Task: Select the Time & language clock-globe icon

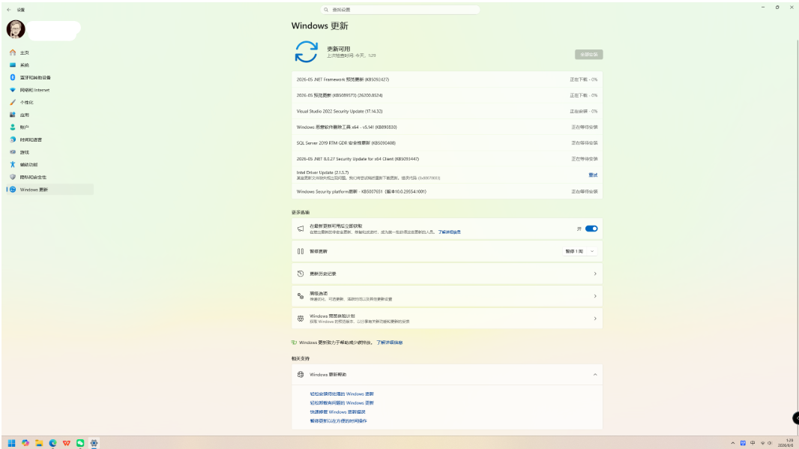Action: [x=13, y=139]
